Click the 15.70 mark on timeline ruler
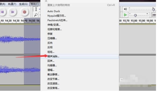The width and height of the screenshot is (157, 92). pyautogui.click(x=126, y=21)
